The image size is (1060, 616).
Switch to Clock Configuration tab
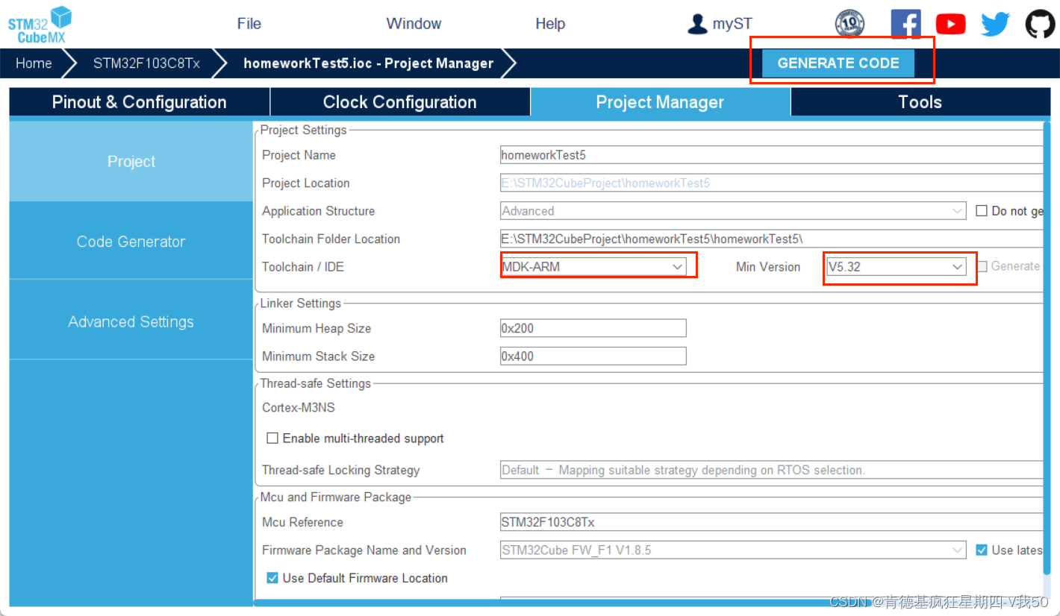click(x=400, y=102)
